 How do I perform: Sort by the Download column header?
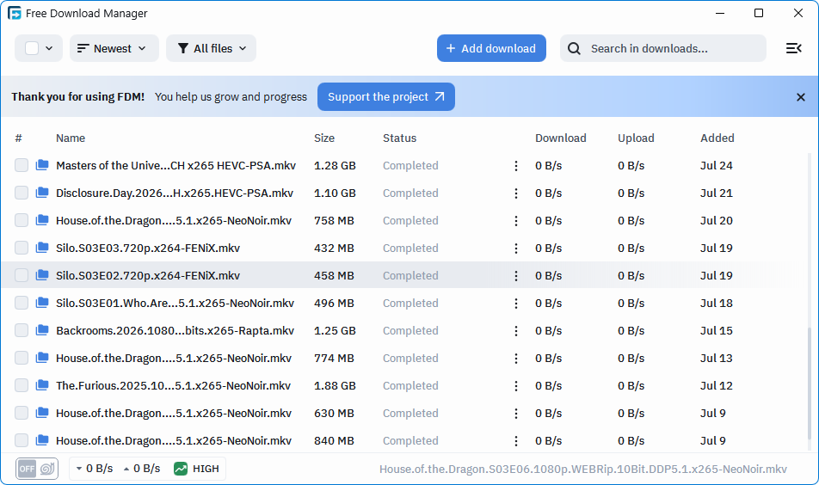click(x=560, y=138)
